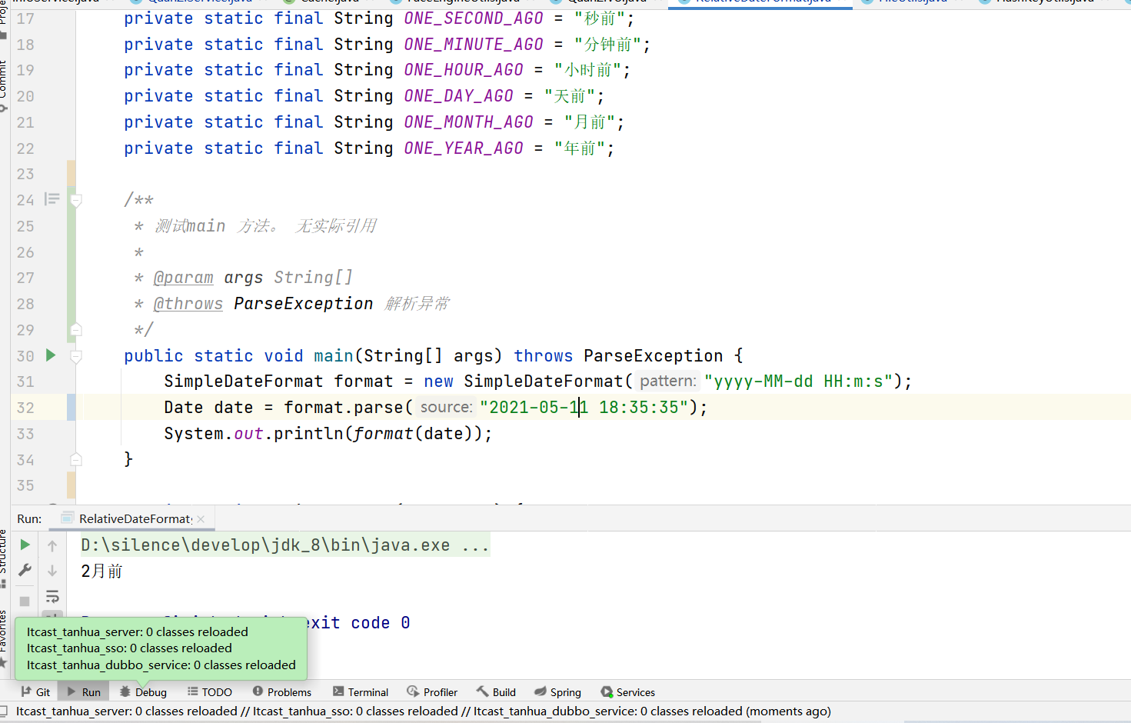Click the @throws Javadoc tag

(x=188, y=304)
